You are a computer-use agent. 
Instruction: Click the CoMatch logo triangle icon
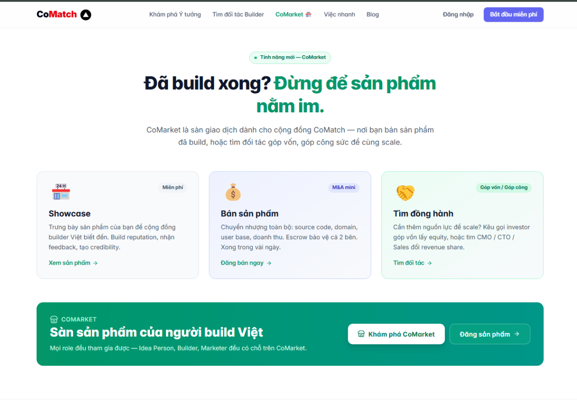click(86, 15)
